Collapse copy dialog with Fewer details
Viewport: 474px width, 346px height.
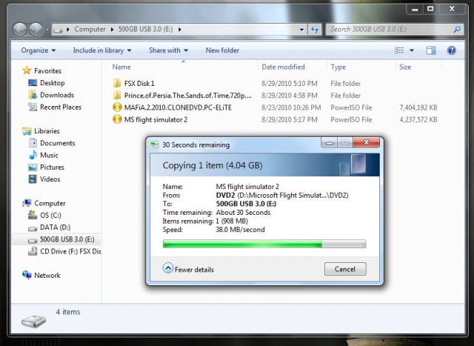coord(188,269)
